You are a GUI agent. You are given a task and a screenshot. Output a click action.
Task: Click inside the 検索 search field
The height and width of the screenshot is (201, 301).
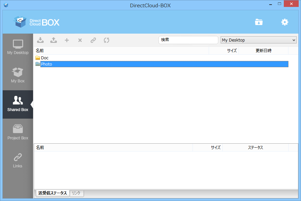[x=188, y=40]
